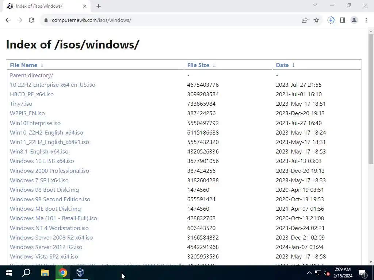The height and width of the screenshot is (280, 374).
Task: Download Win11_22H2_English_x64v1.iso
Action: click(49, 142)
